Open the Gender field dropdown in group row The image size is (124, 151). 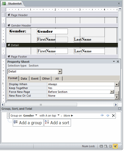coord(36,115)
